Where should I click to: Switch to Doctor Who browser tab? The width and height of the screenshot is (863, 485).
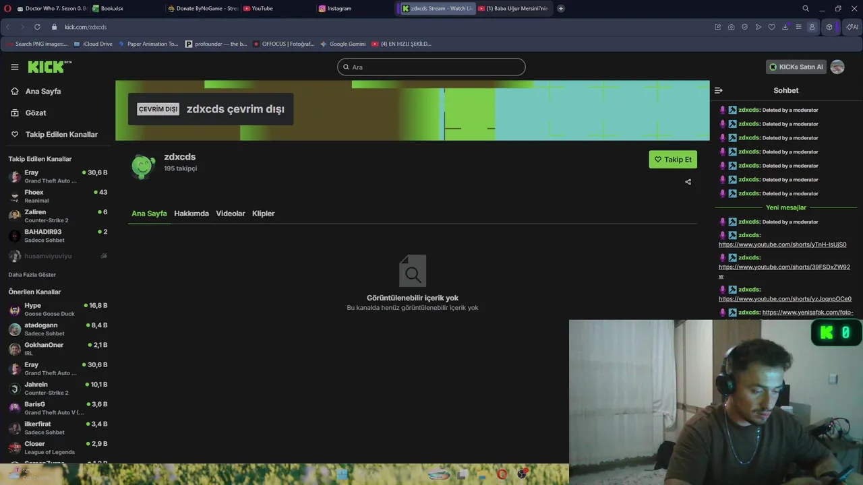(x=51, y=9)
